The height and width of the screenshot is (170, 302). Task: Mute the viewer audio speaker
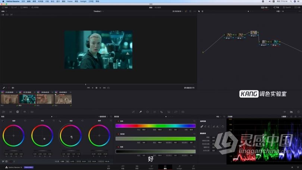point(13,88)
